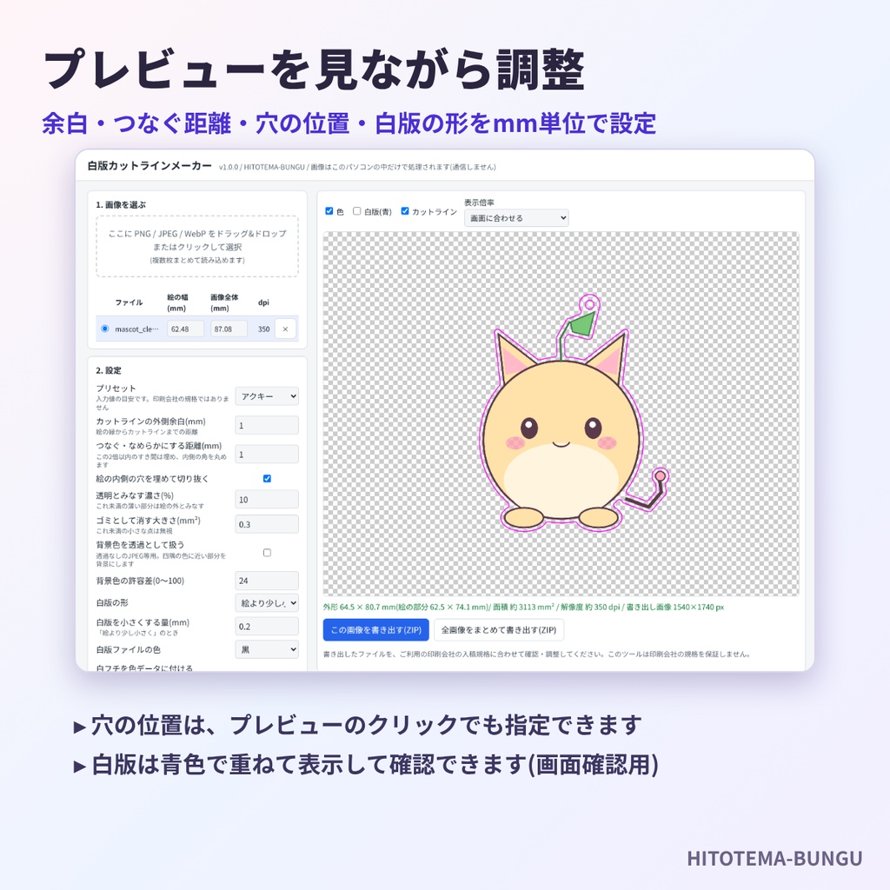Select the mascot_cle… file radio button

(x=104, y=329)
